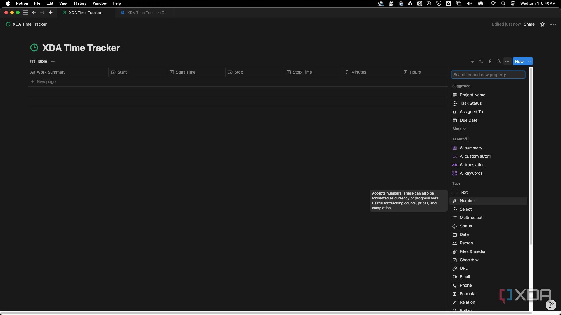Expand the New button dropdown arrow
The height and width of the screenshot is (315, 561).
(x=529, y=61)
